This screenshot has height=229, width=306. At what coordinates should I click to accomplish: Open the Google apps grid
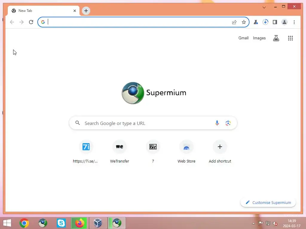click(290, 38)
